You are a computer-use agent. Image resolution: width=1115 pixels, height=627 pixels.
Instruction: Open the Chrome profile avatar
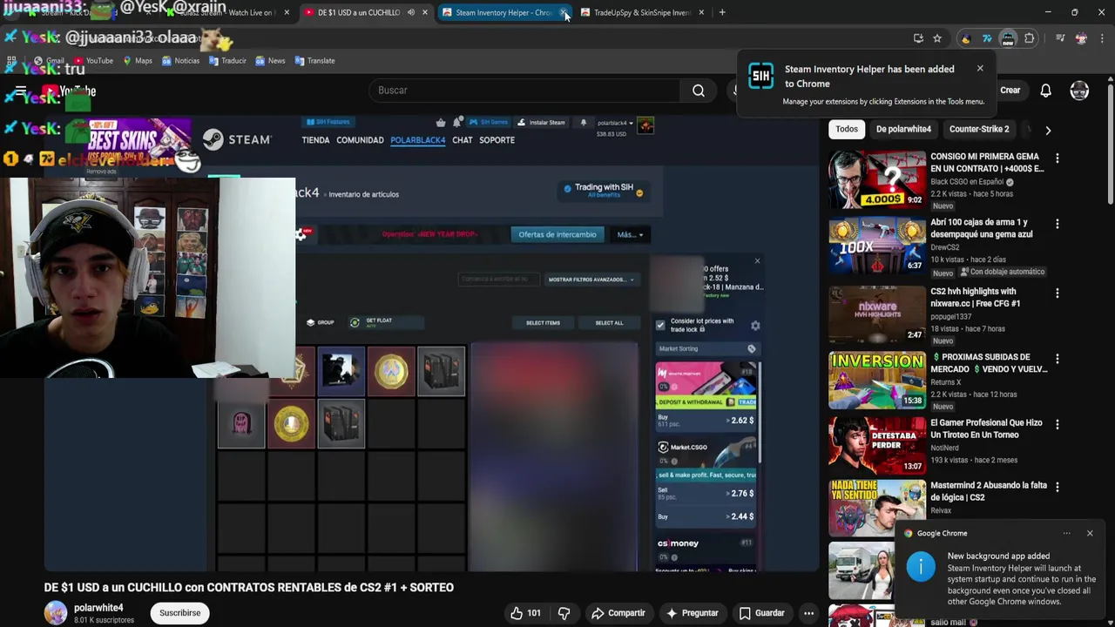pos(1081,38)
